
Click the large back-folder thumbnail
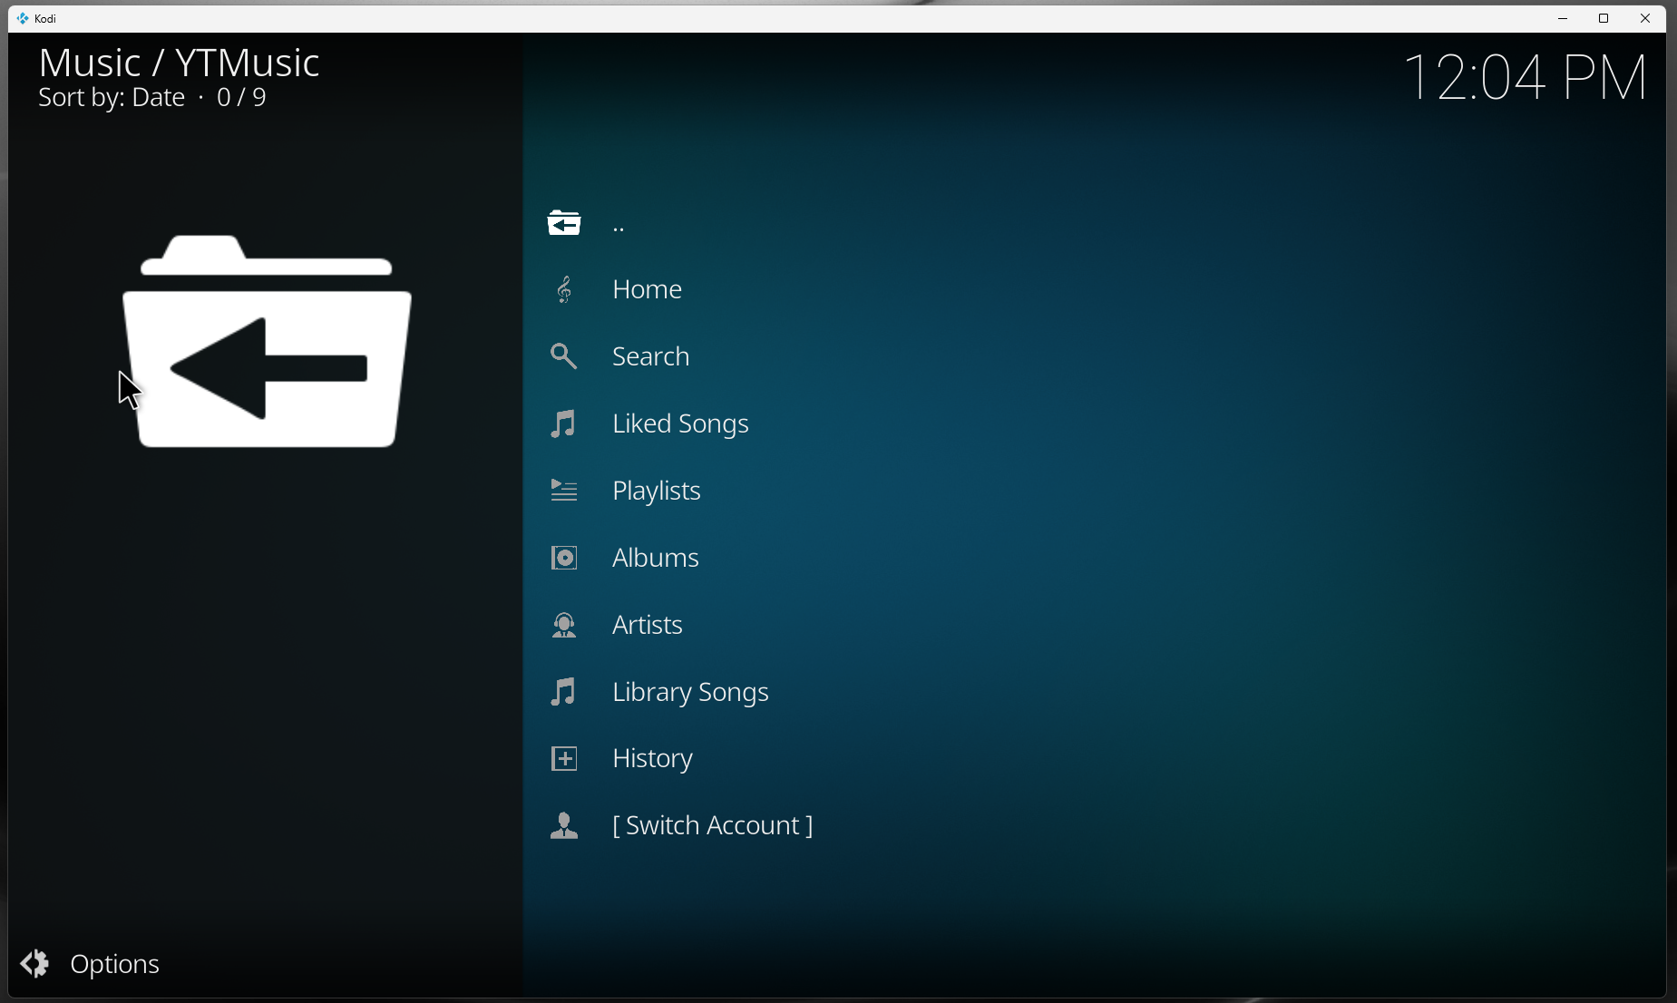click(267, 341)
